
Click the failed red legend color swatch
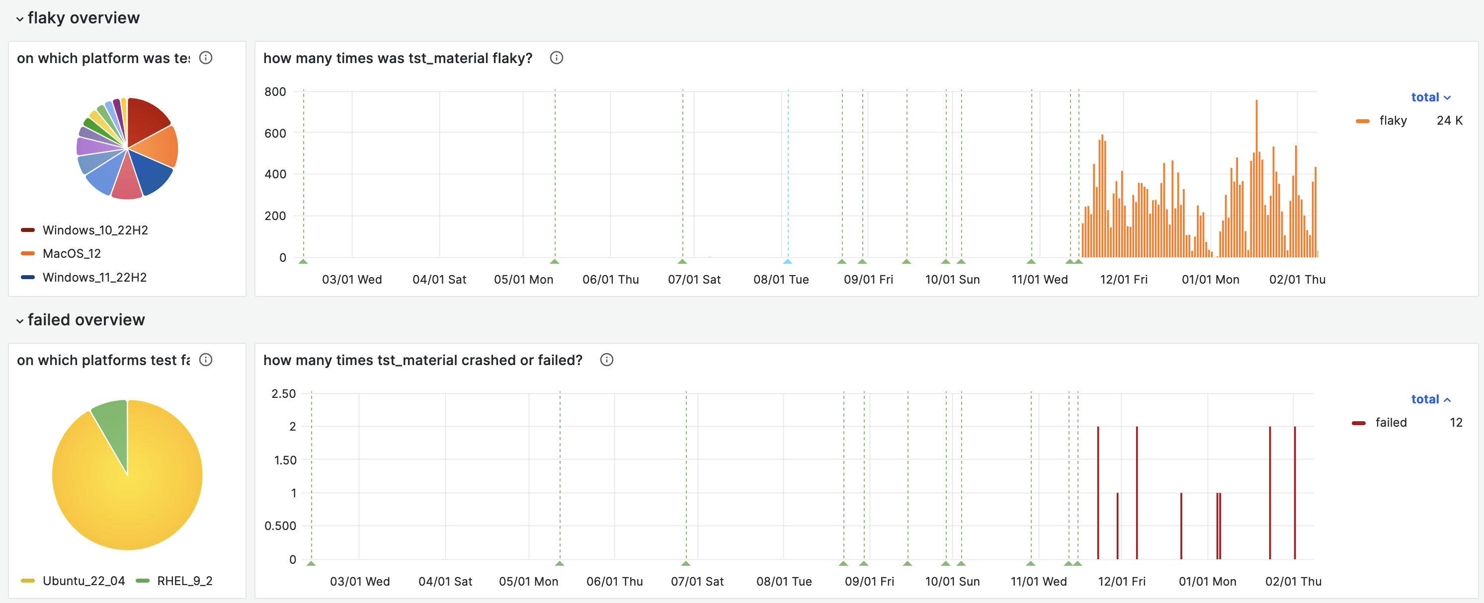pyautogui.click(x=1358, y=423)
